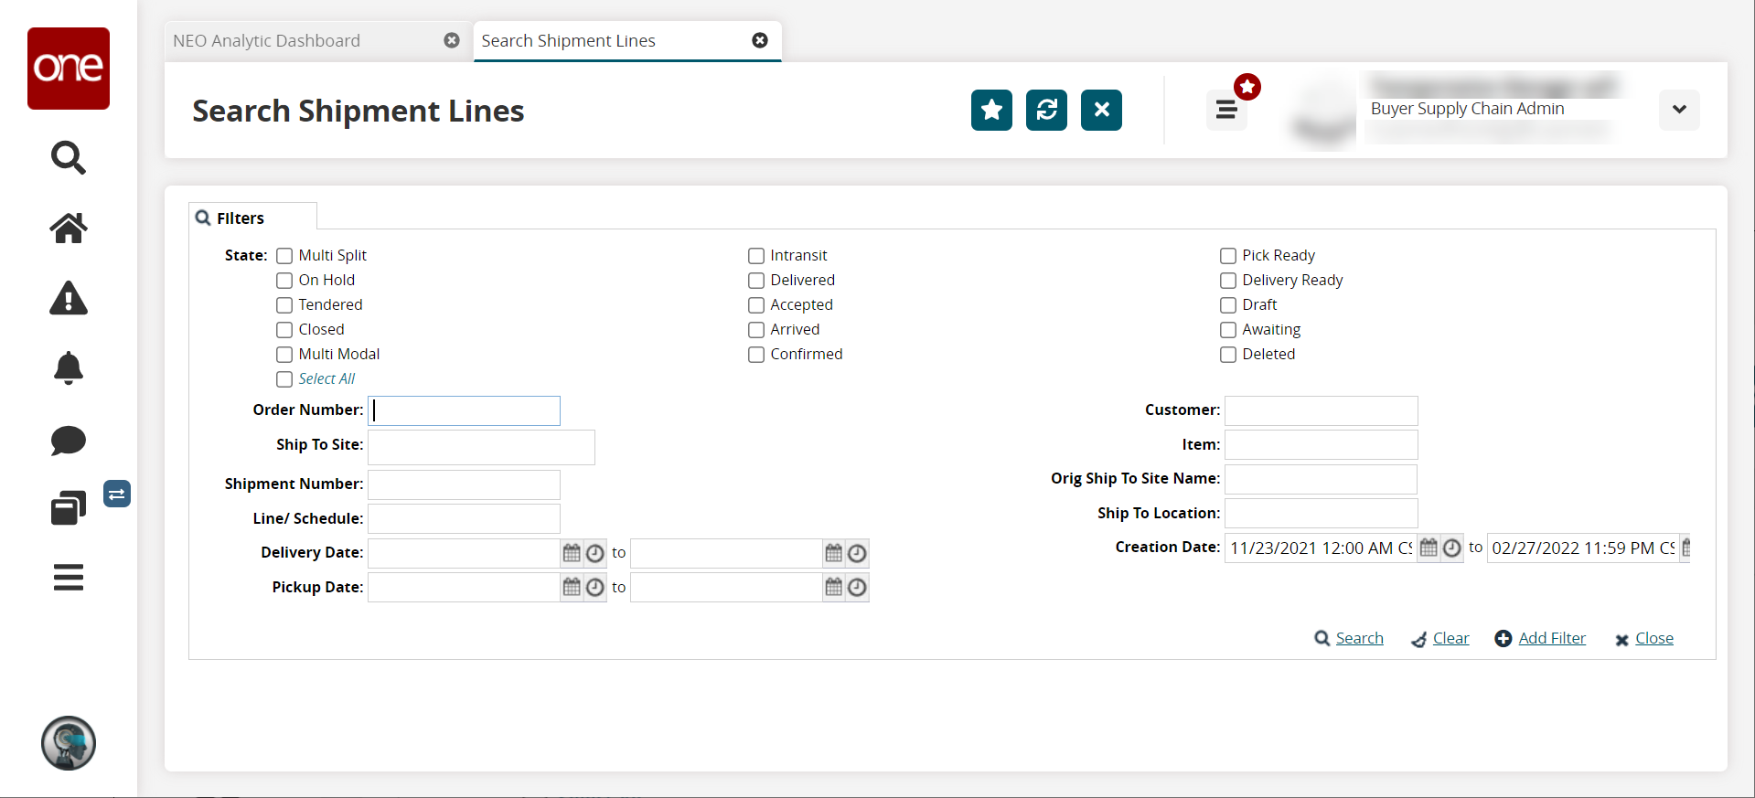The width and height of the screenshot is (1755, 798).
Task: Switch to NEO Analytic Dashboard tab
Action: 266,41
